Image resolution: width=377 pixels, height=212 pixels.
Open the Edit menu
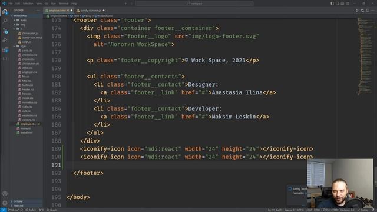point(18,4)
